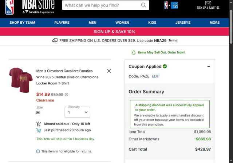Open the Cavaliers T-shirt product thumbnail
This screenshot has width=233, height=163.
click(21, 78)
